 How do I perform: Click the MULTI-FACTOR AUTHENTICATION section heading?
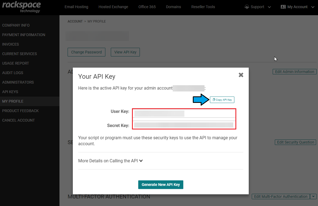point(109,197)
